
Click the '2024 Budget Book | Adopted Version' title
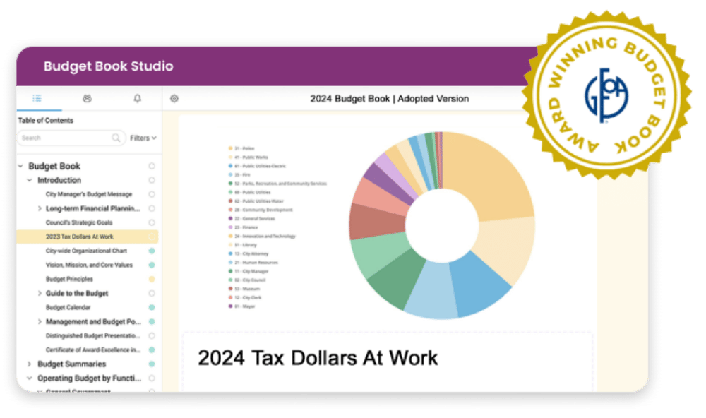point(390,99)
